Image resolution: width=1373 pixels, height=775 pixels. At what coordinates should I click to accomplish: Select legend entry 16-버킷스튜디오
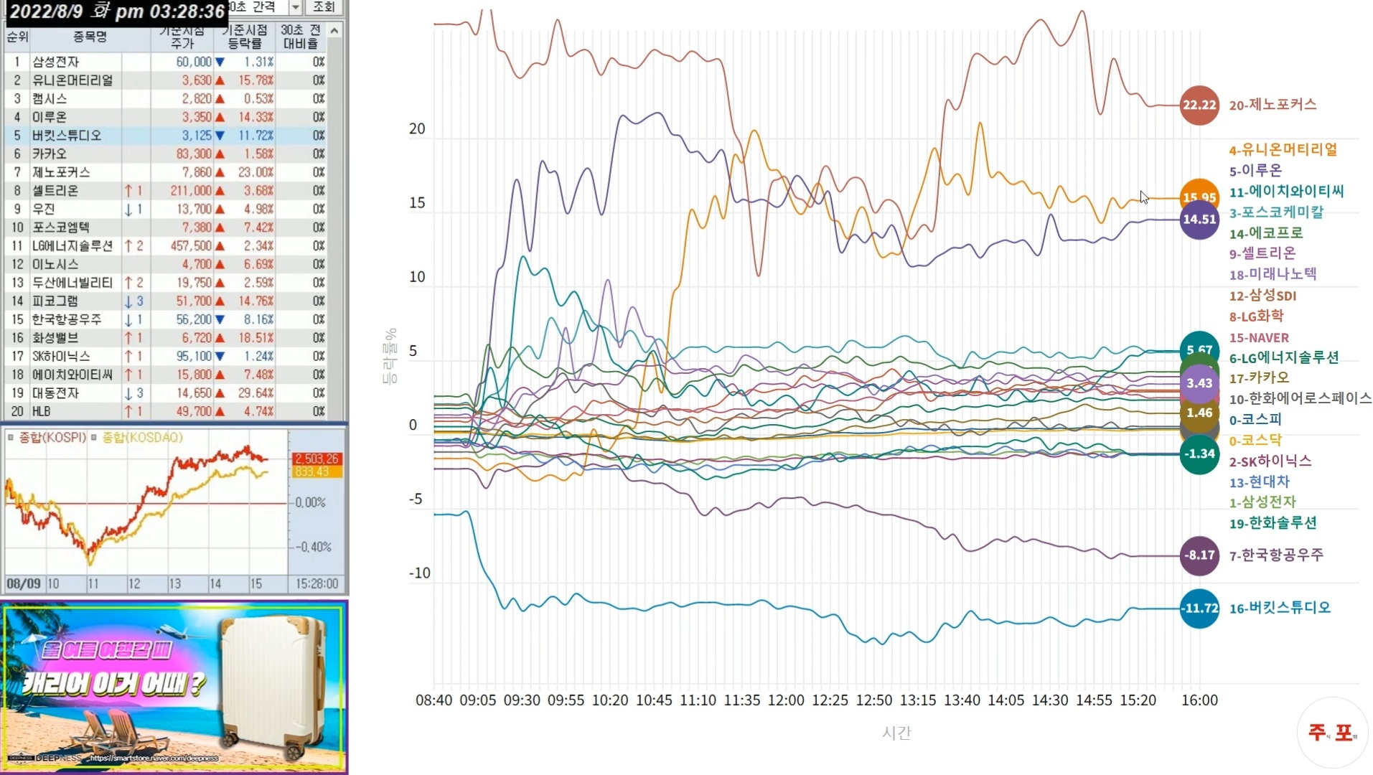(1280, 609)
